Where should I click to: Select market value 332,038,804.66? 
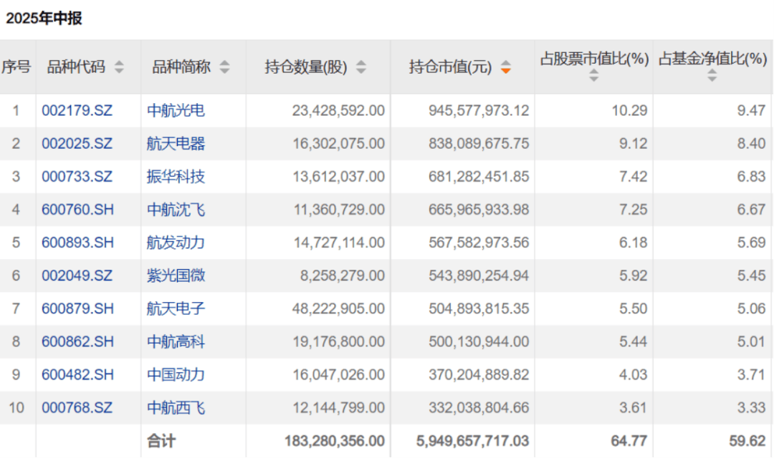point(478,408)
